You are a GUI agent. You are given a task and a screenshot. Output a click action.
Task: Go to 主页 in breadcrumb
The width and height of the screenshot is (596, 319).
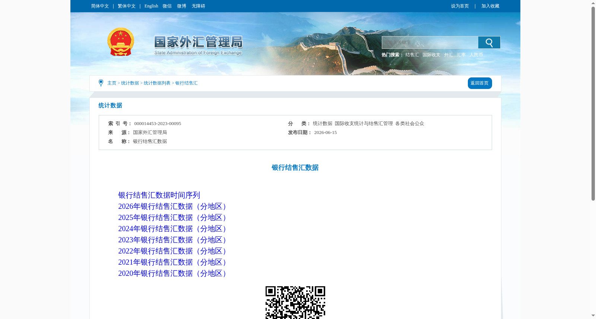pos(112,83)
